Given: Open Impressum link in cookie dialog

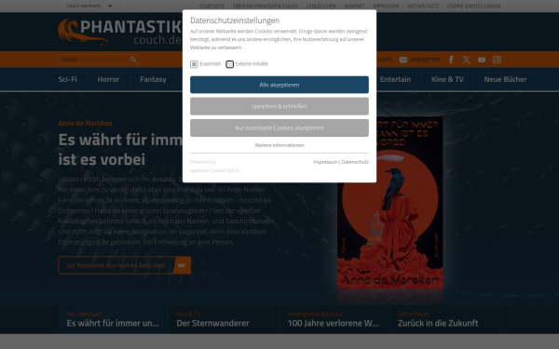Looking at the screenshot, I should tap(325, 162).
